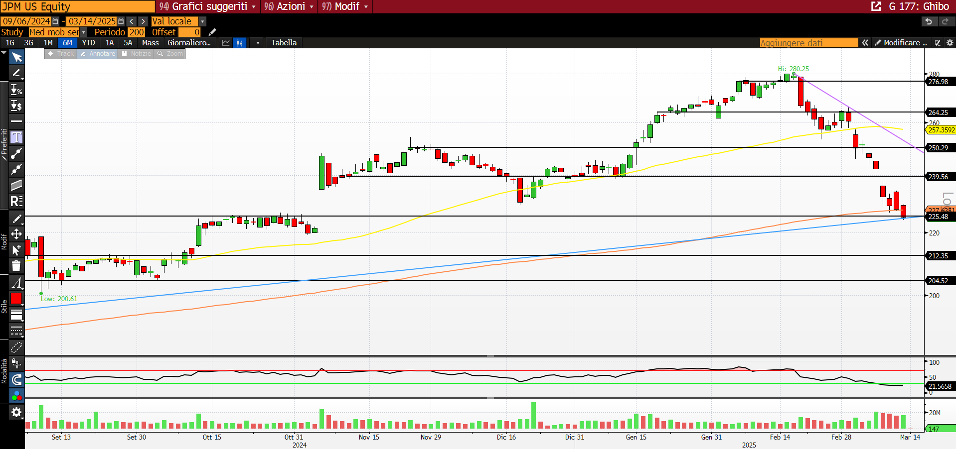Undo the last chart action
This screenshot has height=449, width=956.
tap(928, 21)
